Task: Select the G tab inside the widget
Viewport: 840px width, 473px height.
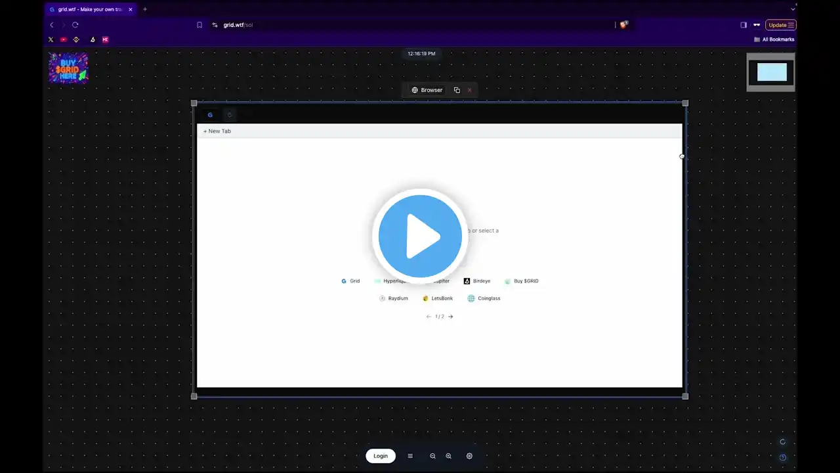Action: 210,115
